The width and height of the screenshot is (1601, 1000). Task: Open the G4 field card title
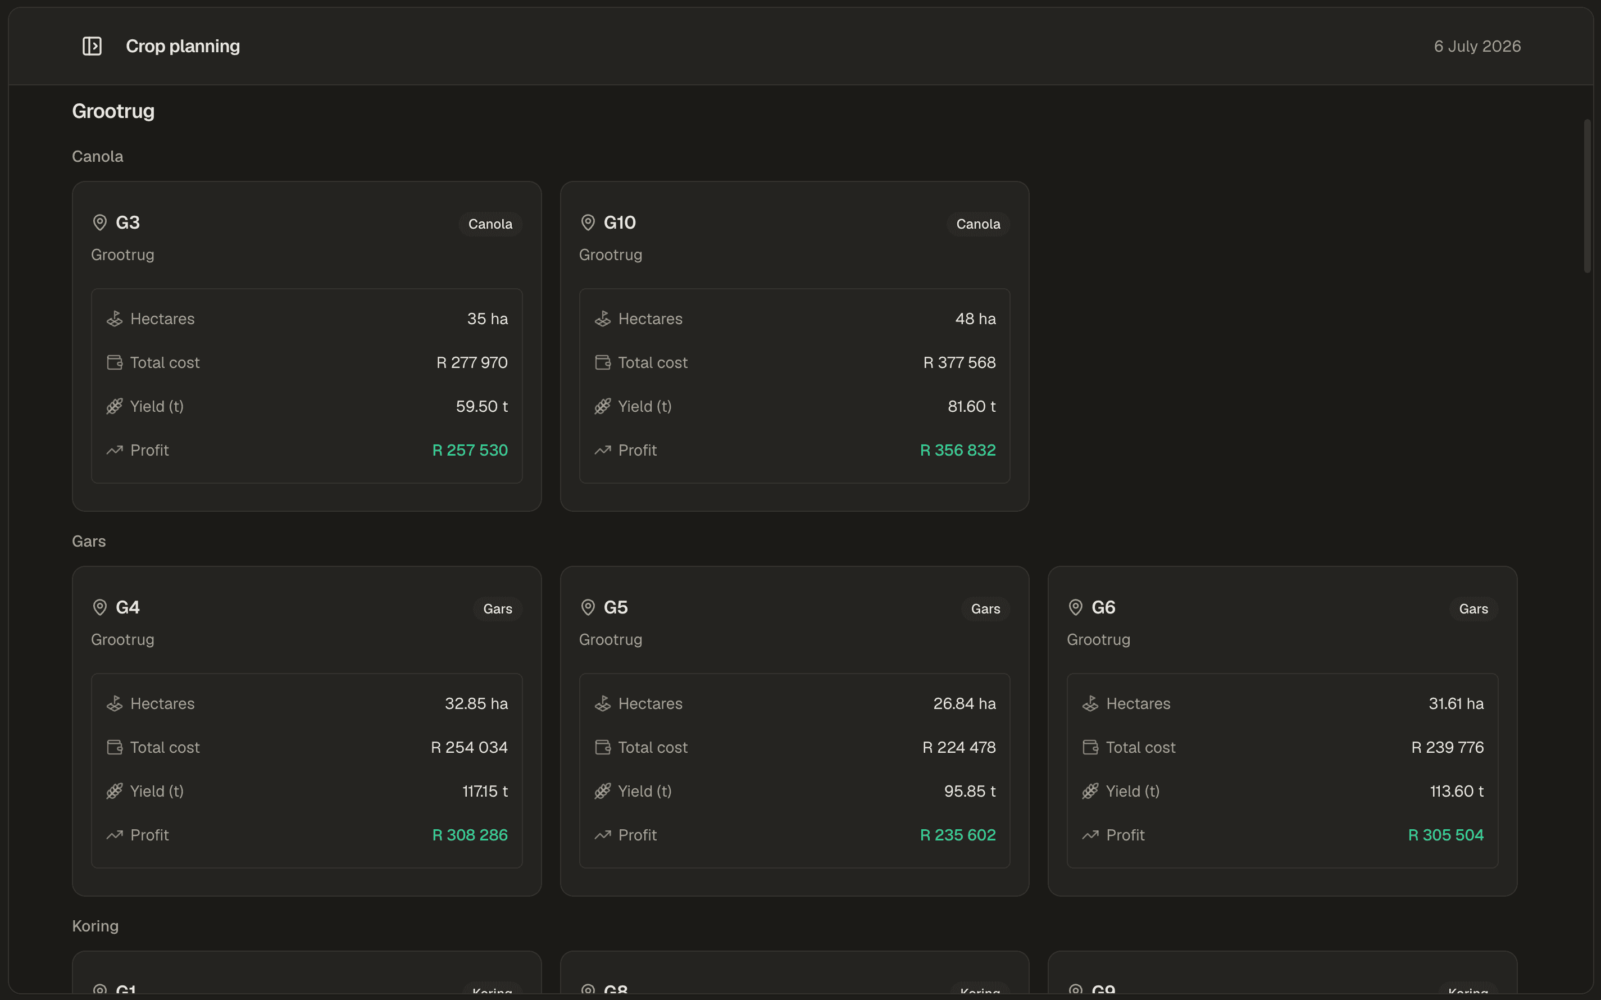pos(128,608)
